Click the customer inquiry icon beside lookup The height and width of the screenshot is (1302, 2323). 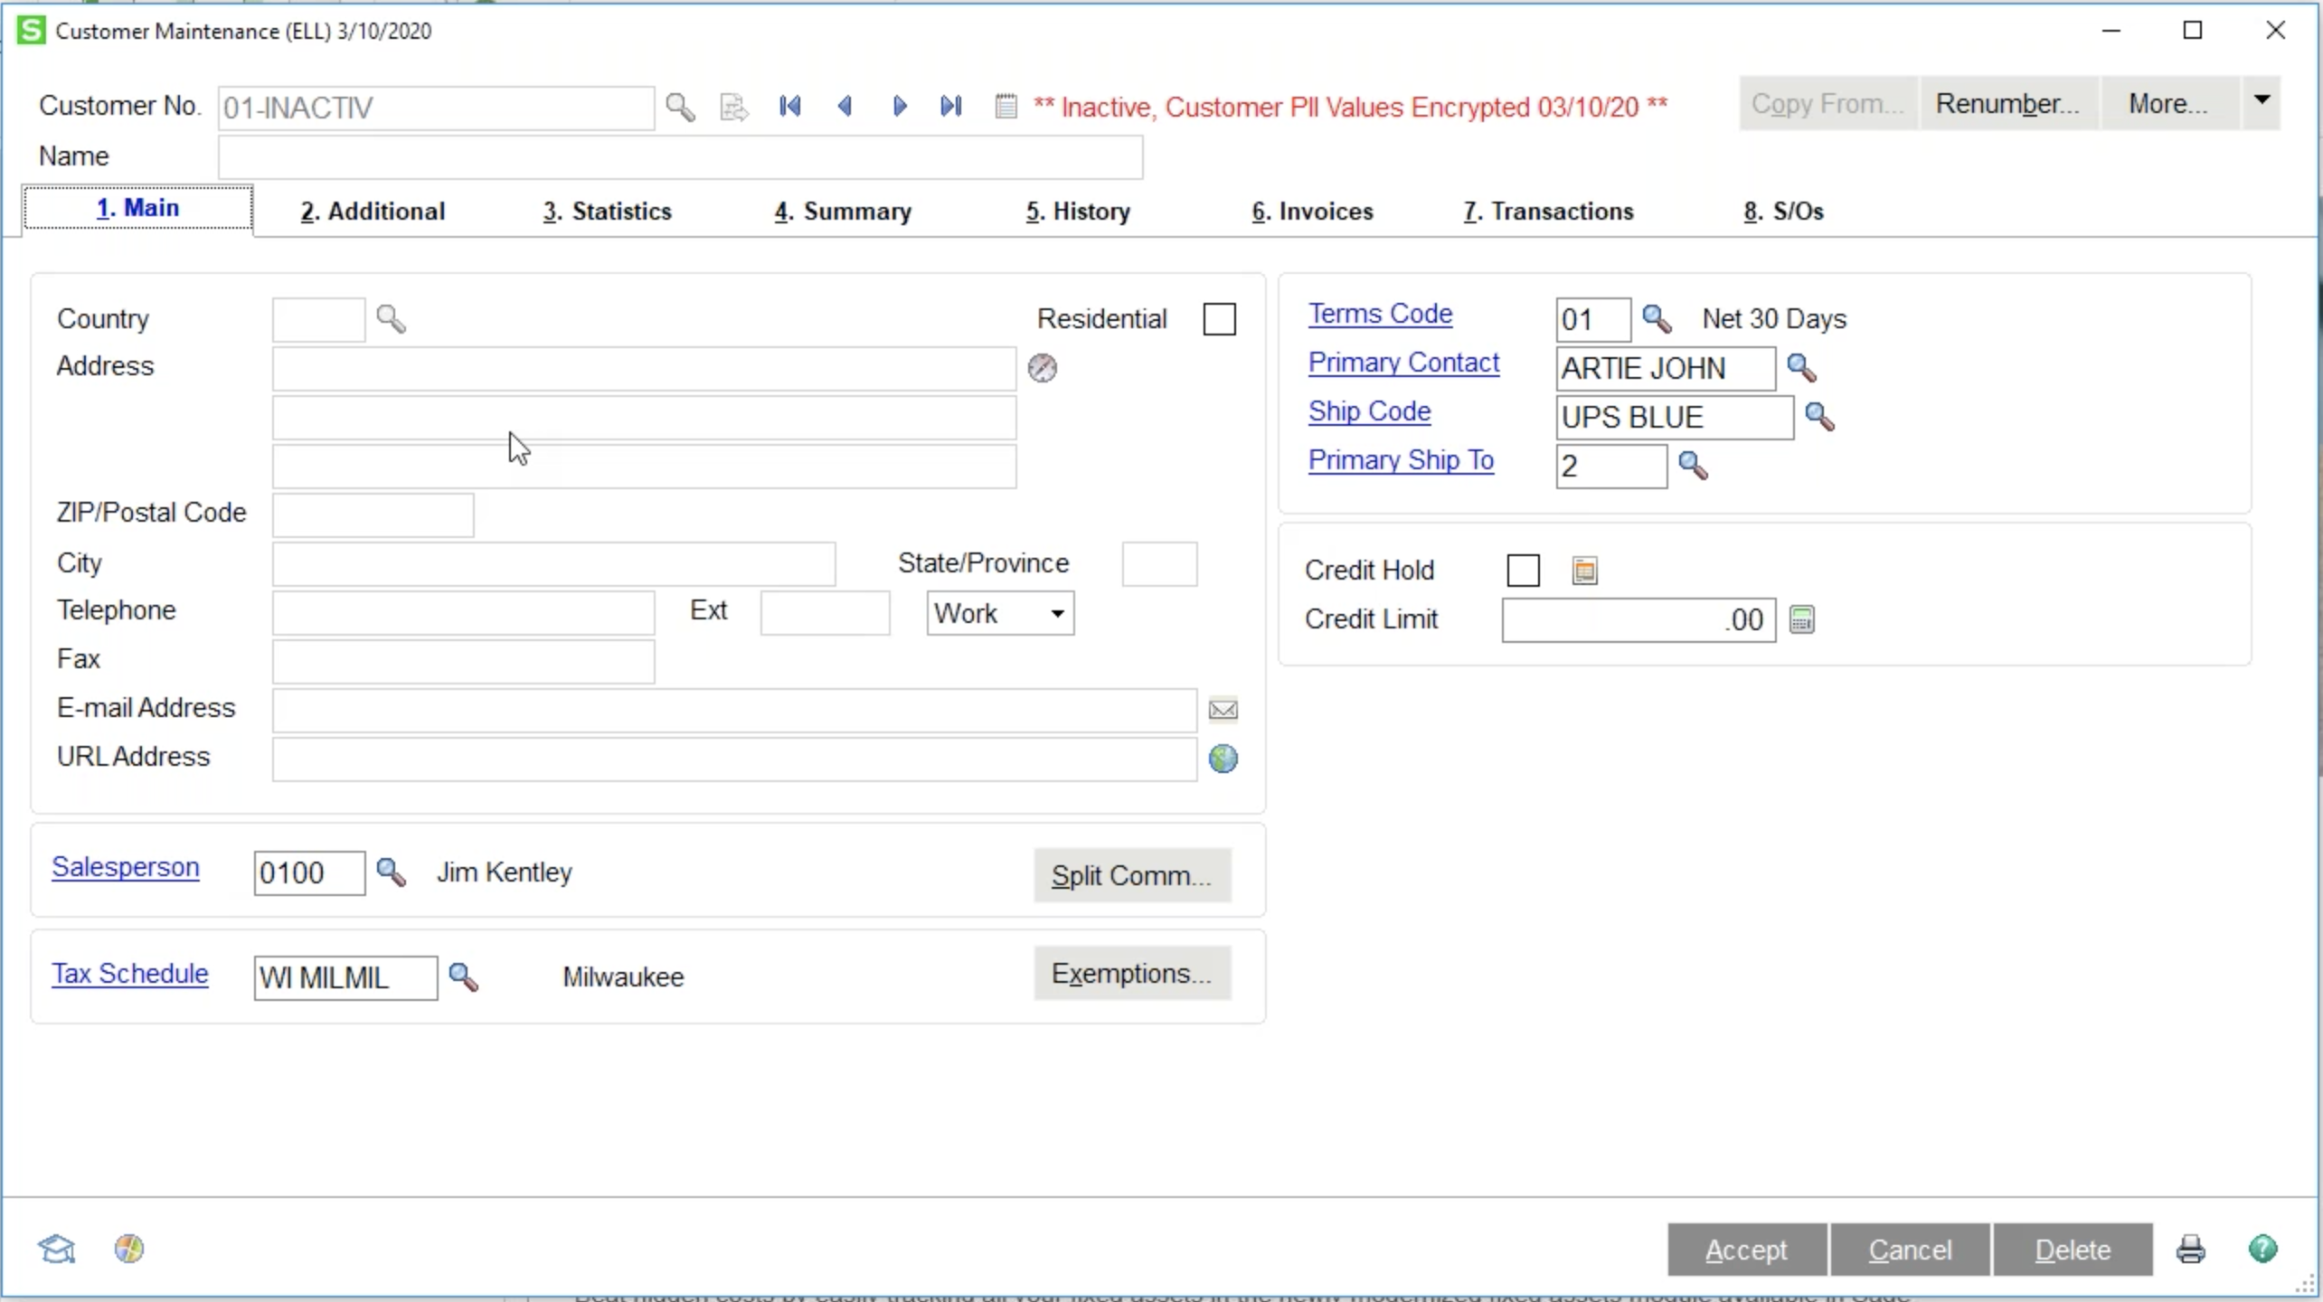[733, 107]
